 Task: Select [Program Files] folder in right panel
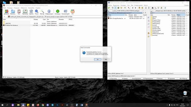(156, 20)
